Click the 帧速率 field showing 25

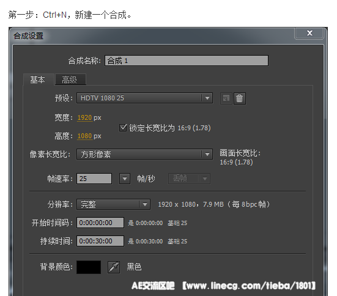[x=94, y=179]
